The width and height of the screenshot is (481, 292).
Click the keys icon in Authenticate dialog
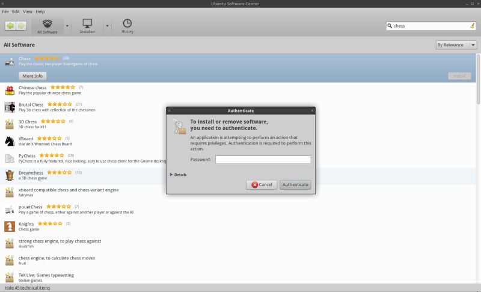coord(179,126)
